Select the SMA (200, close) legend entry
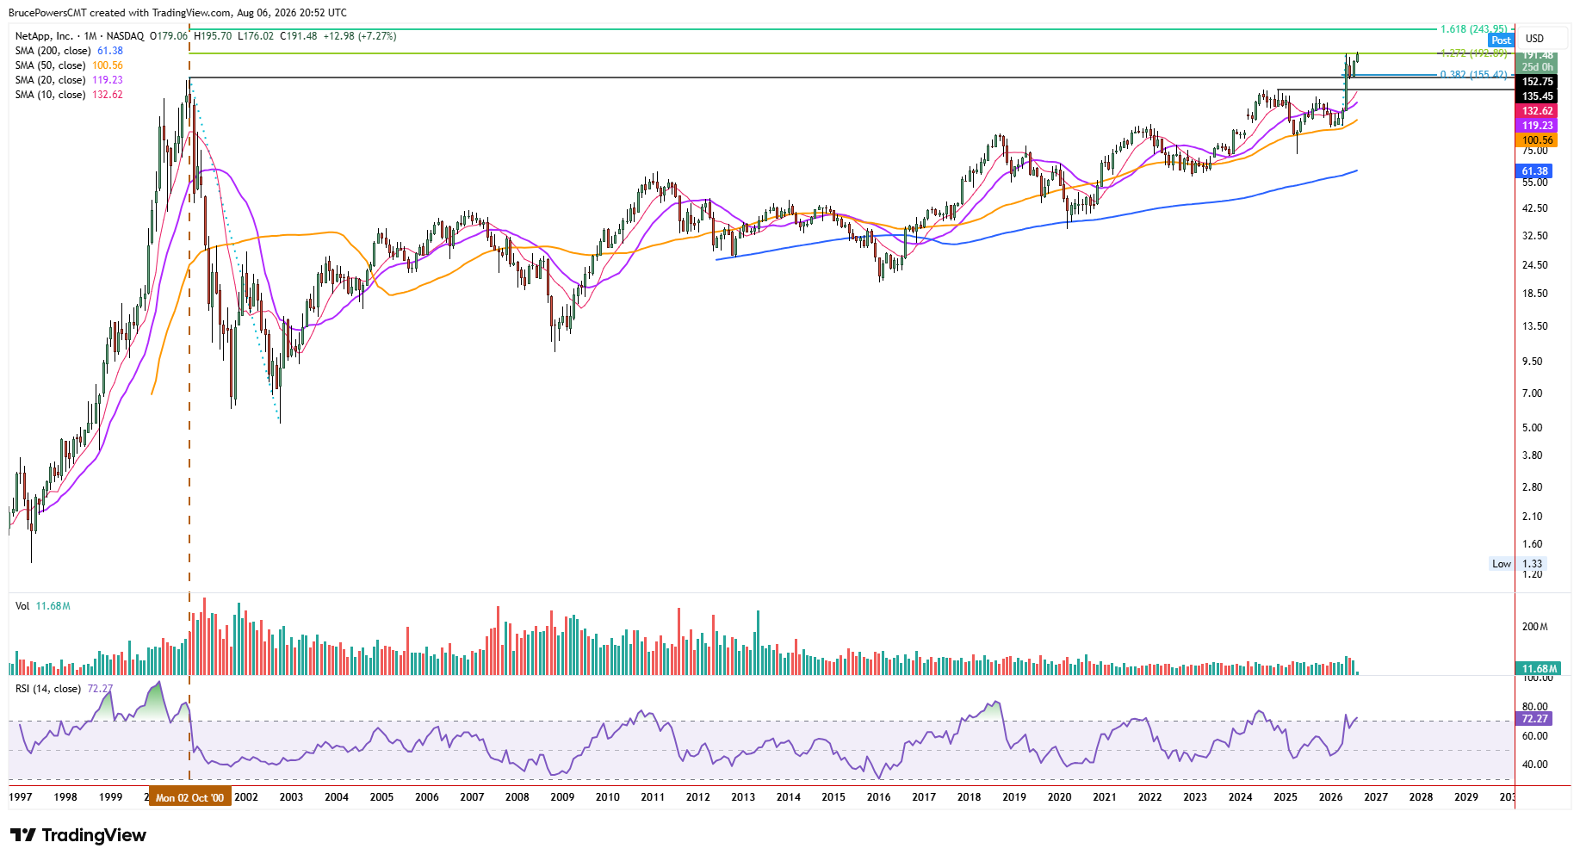The image size is (1580, 861). click(69, 51)
